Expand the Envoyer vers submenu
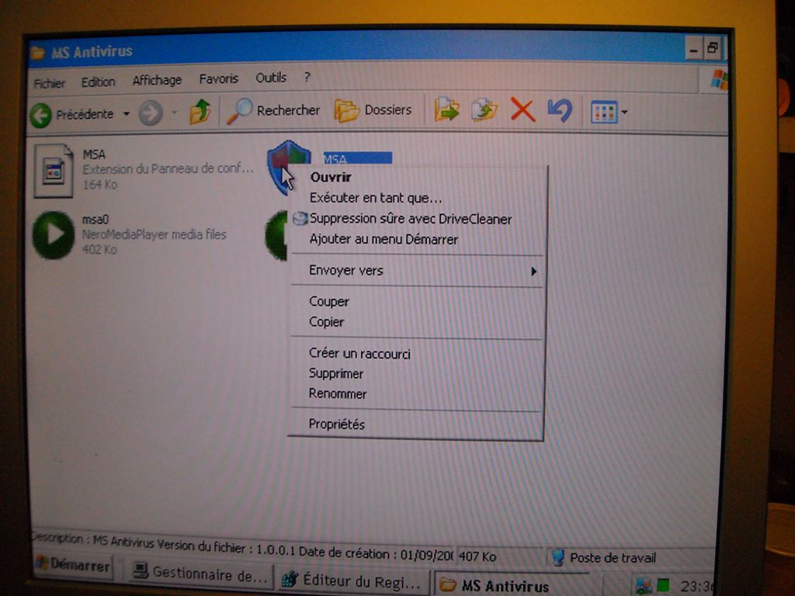This screenshot has width=795, height=596. 416,271
